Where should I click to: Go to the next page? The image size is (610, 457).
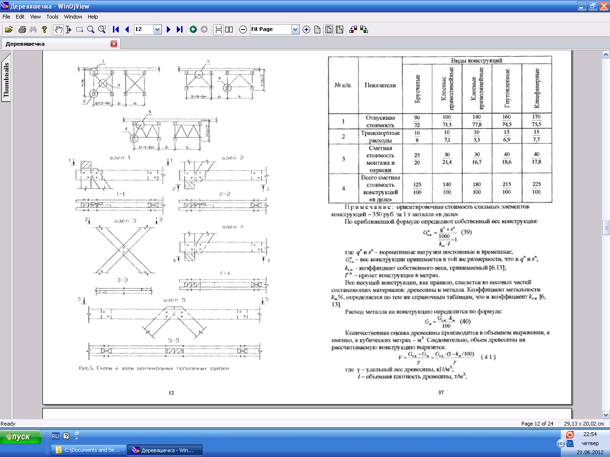[x=168, y=30]
